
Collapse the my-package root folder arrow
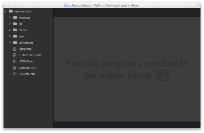pos(6,11)
